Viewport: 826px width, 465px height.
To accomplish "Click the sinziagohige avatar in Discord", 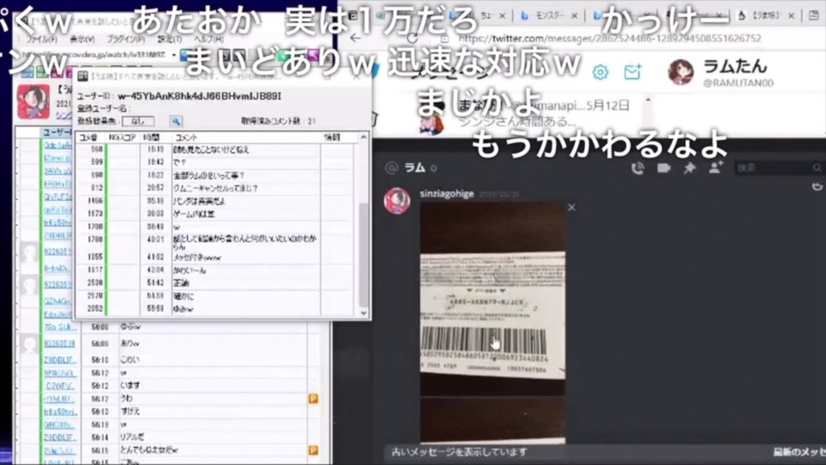I will pyautogui.click(x=398, y=201).
